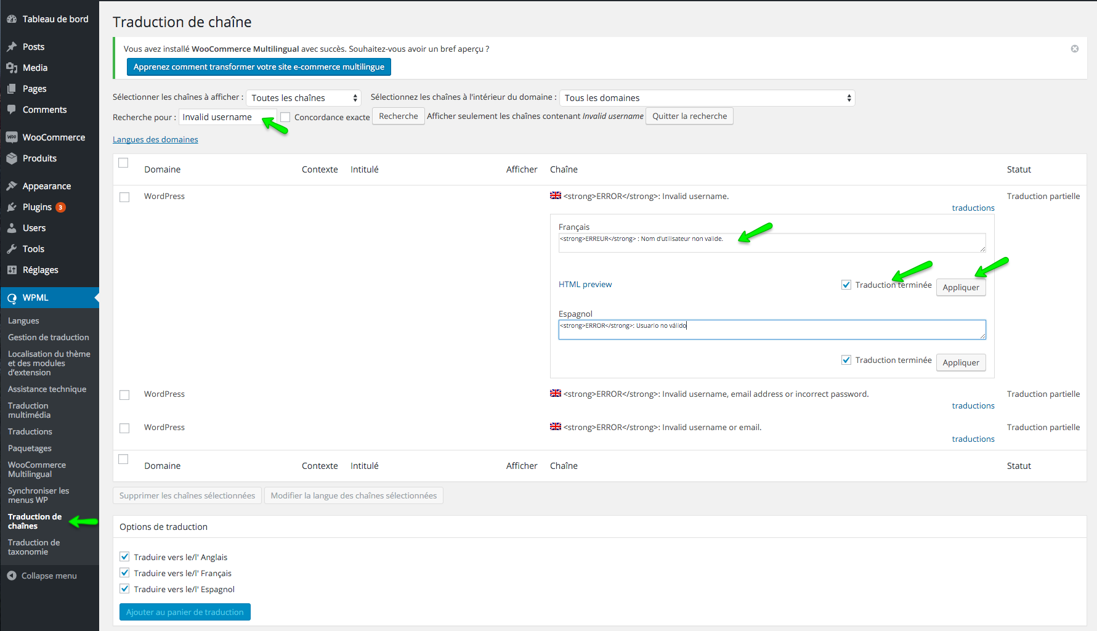This screenshot has width=1097, height=631.
Task: Click the Produits box icon
Action: (x=12, y=158)
